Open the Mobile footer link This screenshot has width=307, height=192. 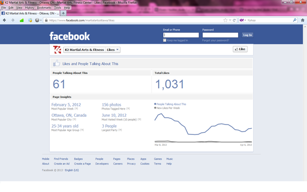point(46,159)
